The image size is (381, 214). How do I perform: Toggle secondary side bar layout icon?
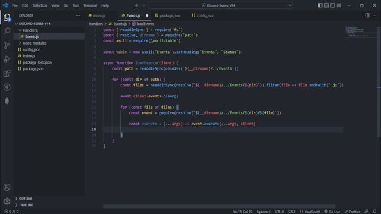click(333, 5)
